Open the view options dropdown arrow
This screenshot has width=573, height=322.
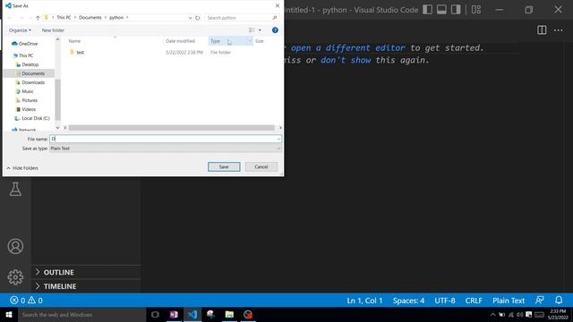pos(260,30)
